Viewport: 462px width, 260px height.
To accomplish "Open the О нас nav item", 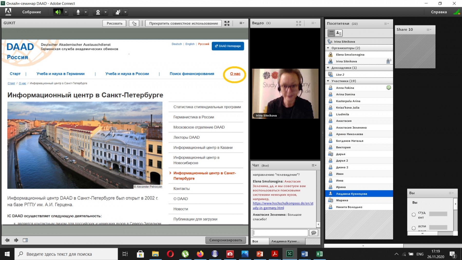I will click(235, 74).
